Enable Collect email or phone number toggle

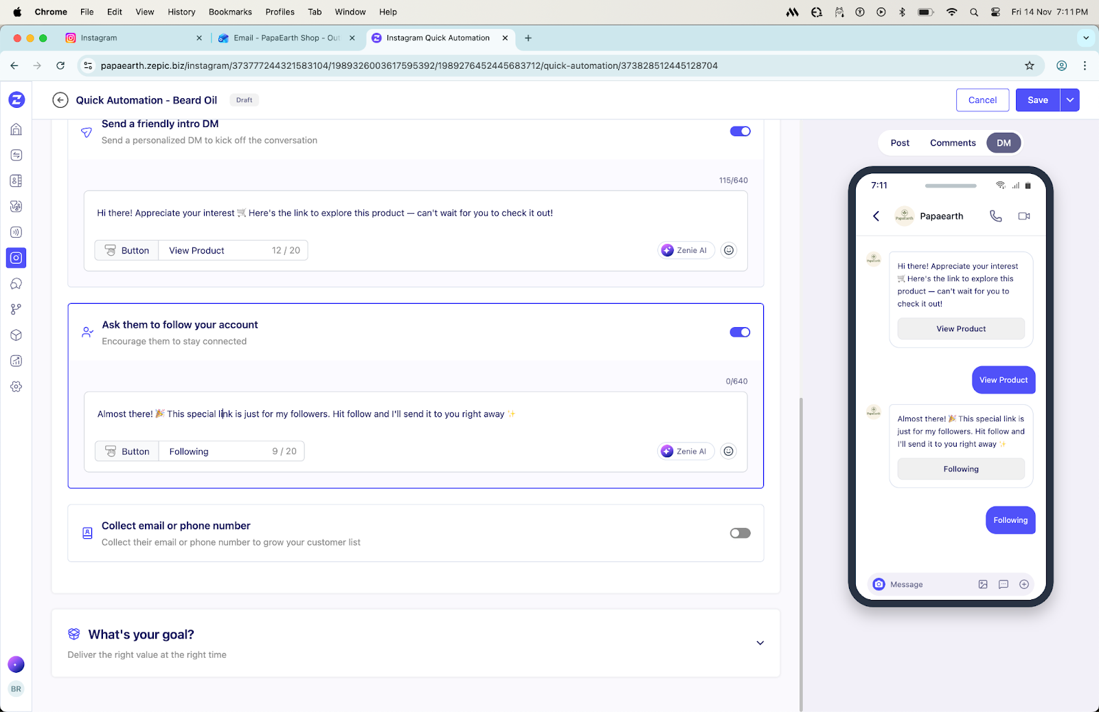click(740, 533)
